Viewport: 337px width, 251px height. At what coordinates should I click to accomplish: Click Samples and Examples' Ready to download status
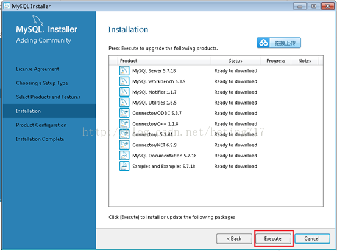(236, 167)
